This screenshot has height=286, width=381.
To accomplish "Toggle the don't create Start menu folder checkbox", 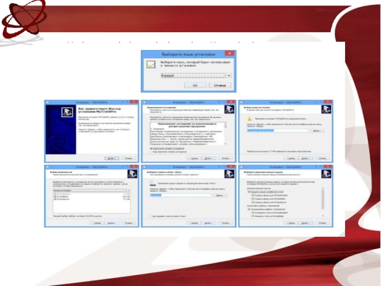I will [x=151, y=216].
